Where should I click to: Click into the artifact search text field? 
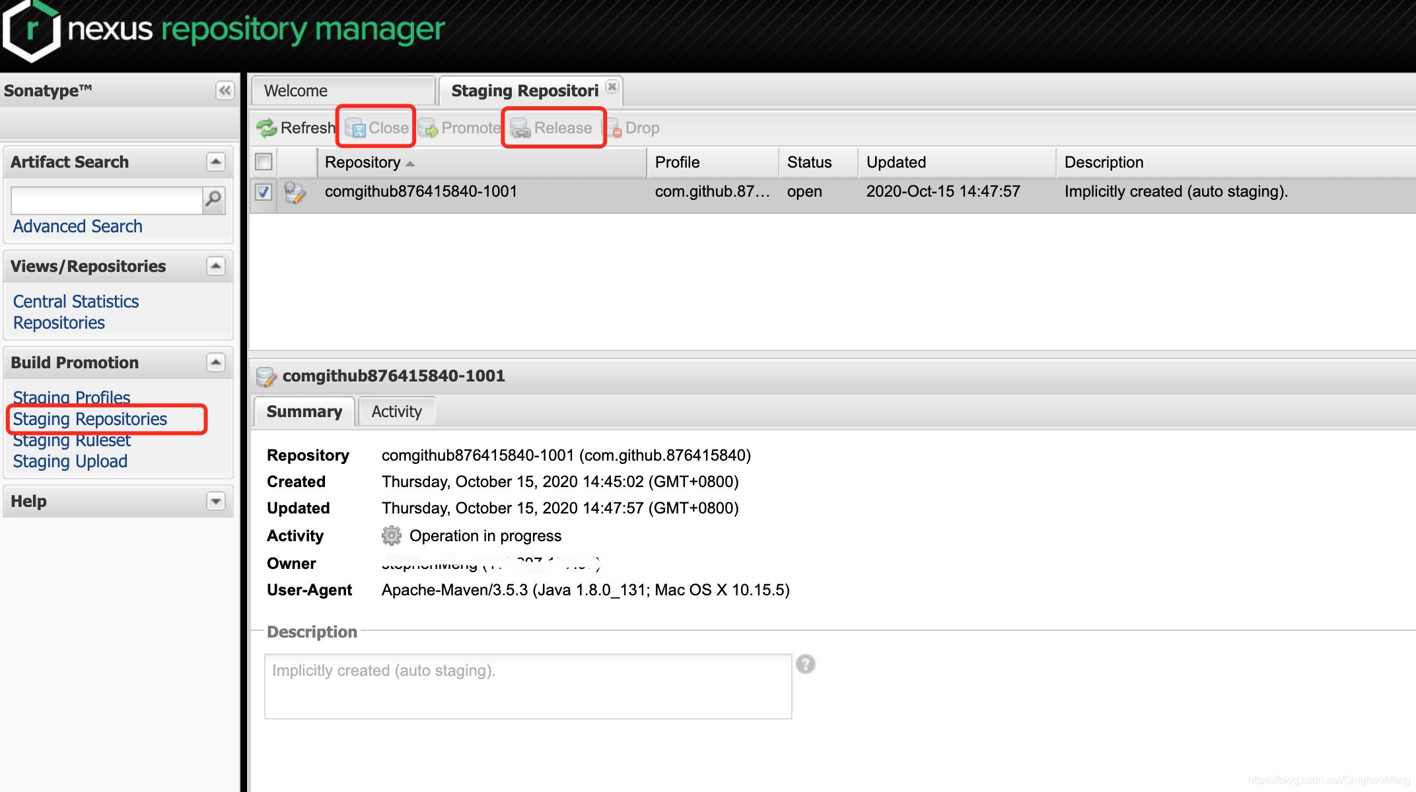tap(106, 199)
